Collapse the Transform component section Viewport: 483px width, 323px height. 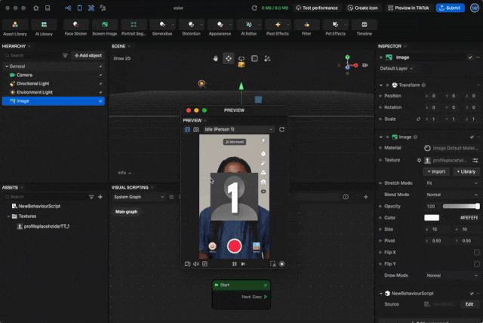(381, 85)
